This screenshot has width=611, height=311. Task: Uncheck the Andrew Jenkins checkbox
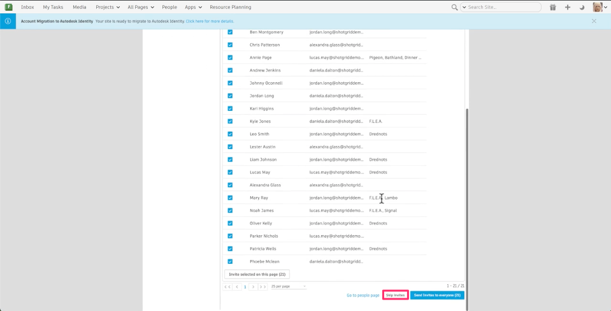point(230,70)
